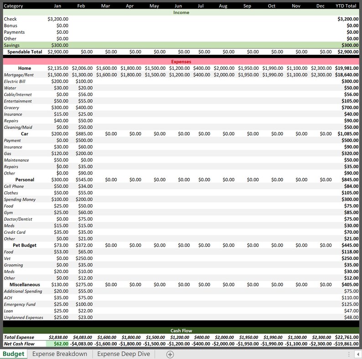Select Personal Feb total $545.00
The image size is (362, 359).
(x=84, y=180)
